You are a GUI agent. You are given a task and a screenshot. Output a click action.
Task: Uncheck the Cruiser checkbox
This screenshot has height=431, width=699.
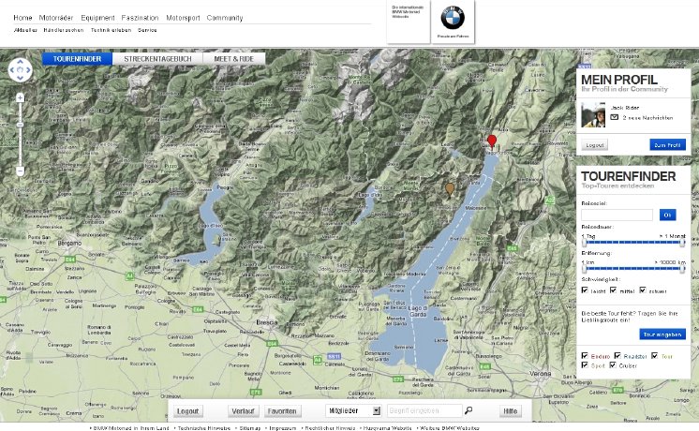(x=613, y=365)
